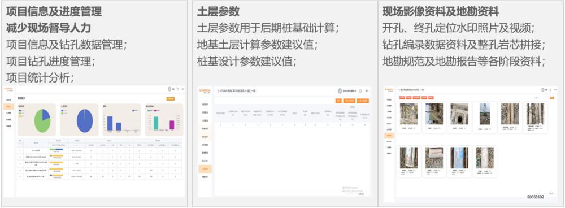Click the nearly all-blue pie chart
This screenshot has height=208, width=565.
85,120
